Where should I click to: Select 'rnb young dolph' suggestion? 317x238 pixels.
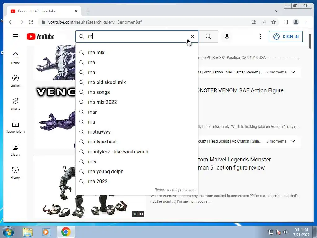click(x=137, y=171)
